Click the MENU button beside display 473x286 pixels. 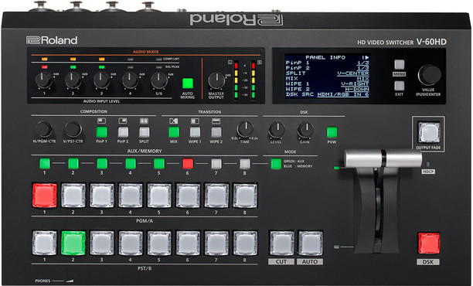pyautogui.click(x=399, y=64)
